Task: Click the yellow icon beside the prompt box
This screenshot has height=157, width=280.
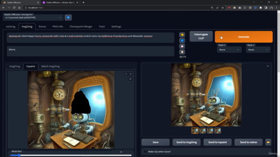Action: coord(182,35)
